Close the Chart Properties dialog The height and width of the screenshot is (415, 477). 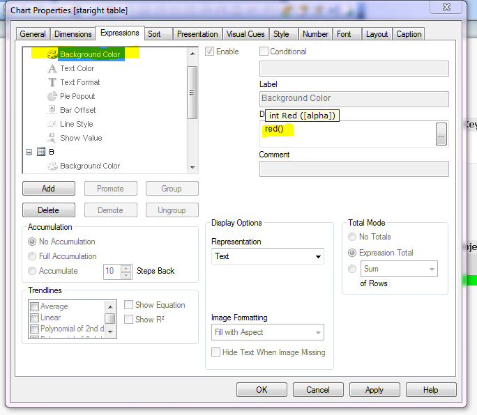(446, 7)
